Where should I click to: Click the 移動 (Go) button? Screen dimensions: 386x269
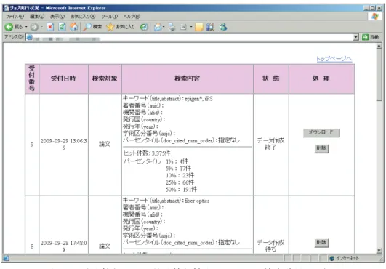tap(371, 37)
